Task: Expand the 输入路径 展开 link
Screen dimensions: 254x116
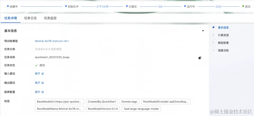Action: click(x=39, y=73)
